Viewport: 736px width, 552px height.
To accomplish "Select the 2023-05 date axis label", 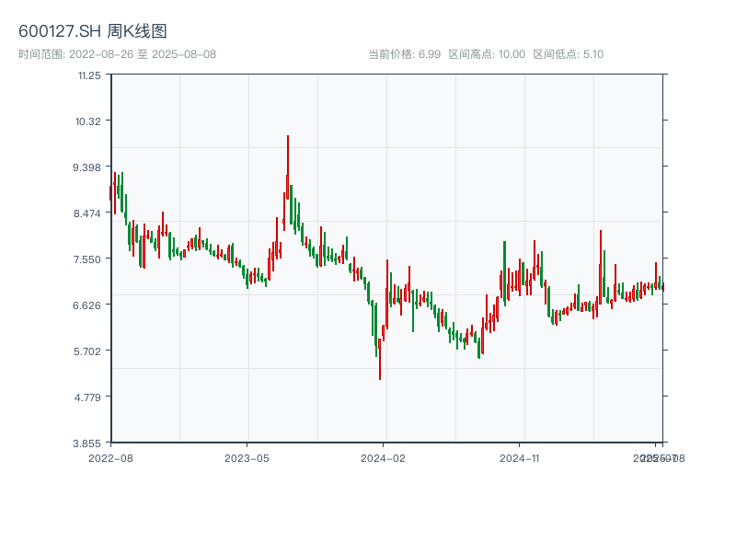I will (x=247, y=457).
